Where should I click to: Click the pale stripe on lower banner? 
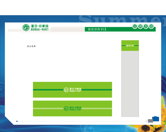pos(73,108)
